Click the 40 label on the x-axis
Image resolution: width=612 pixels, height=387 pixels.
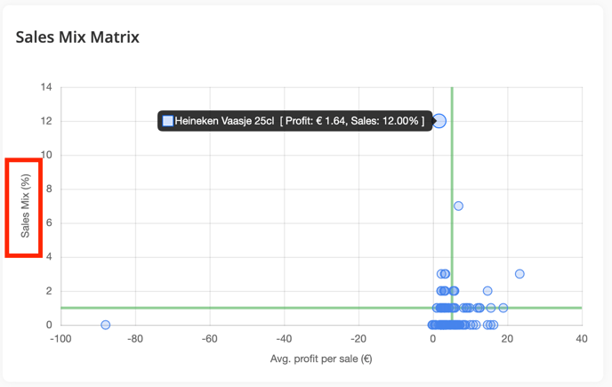[582, 339]
